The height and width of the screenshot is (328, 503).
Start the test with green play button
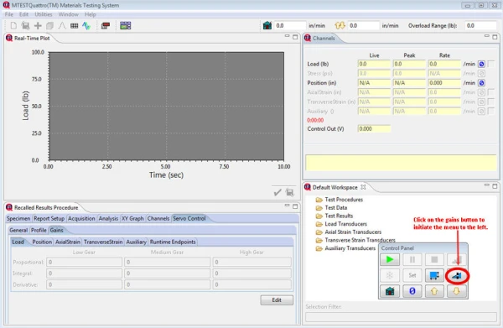pos(390,259)
